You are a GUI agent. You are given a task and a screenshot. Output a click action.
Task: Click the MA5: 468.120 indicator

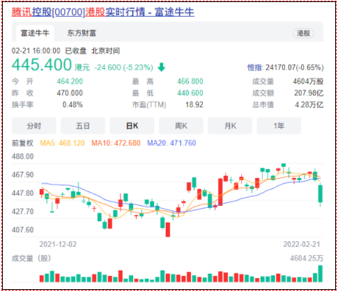62,143
